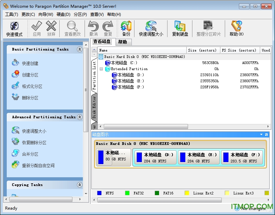The image size is (275, 215).
Task: Select 快速创建 in Basic Partitioning Tasks
Action: coord(30,63)
